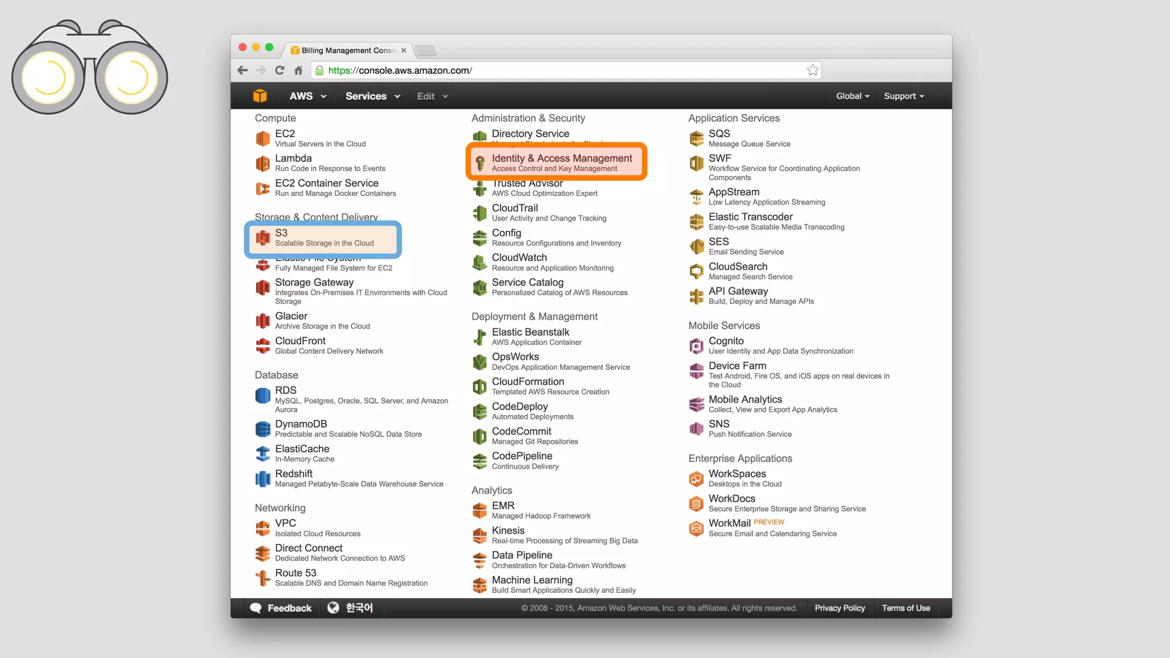Reload the page with the refresh icon
This screenshot has height=658, width=1170.
[x=279, y=70]
